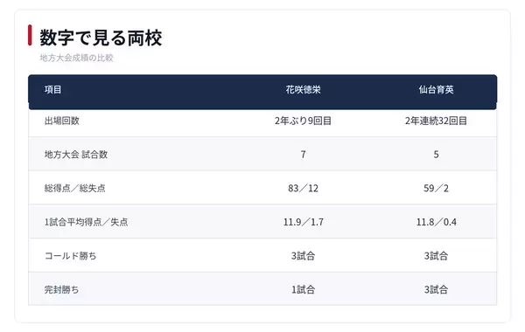Select the 項目 column header

52,90
